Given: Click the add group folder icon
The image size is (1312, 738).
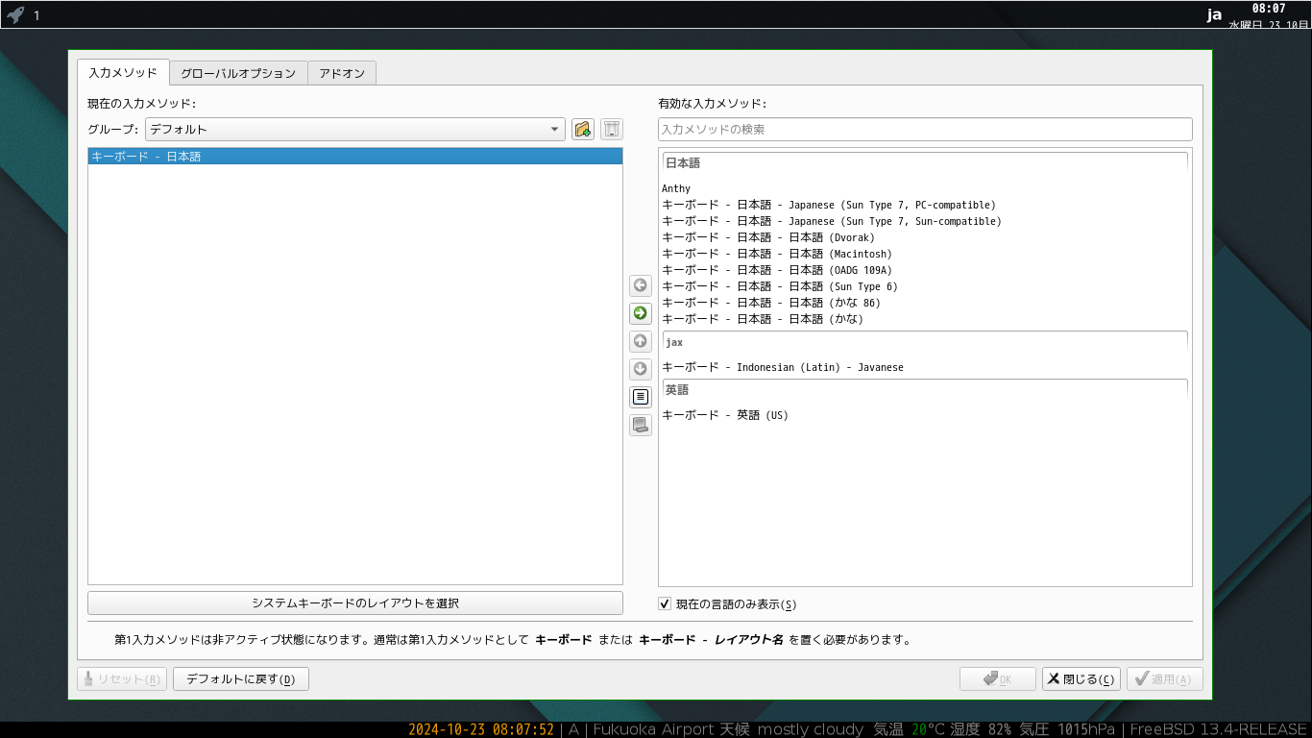Looking at the screenshot, I should tap(582, 130).
